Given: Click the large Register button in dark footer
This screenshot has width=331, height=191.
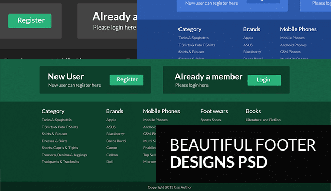Looking at the screenshot, I should (30, 20).
